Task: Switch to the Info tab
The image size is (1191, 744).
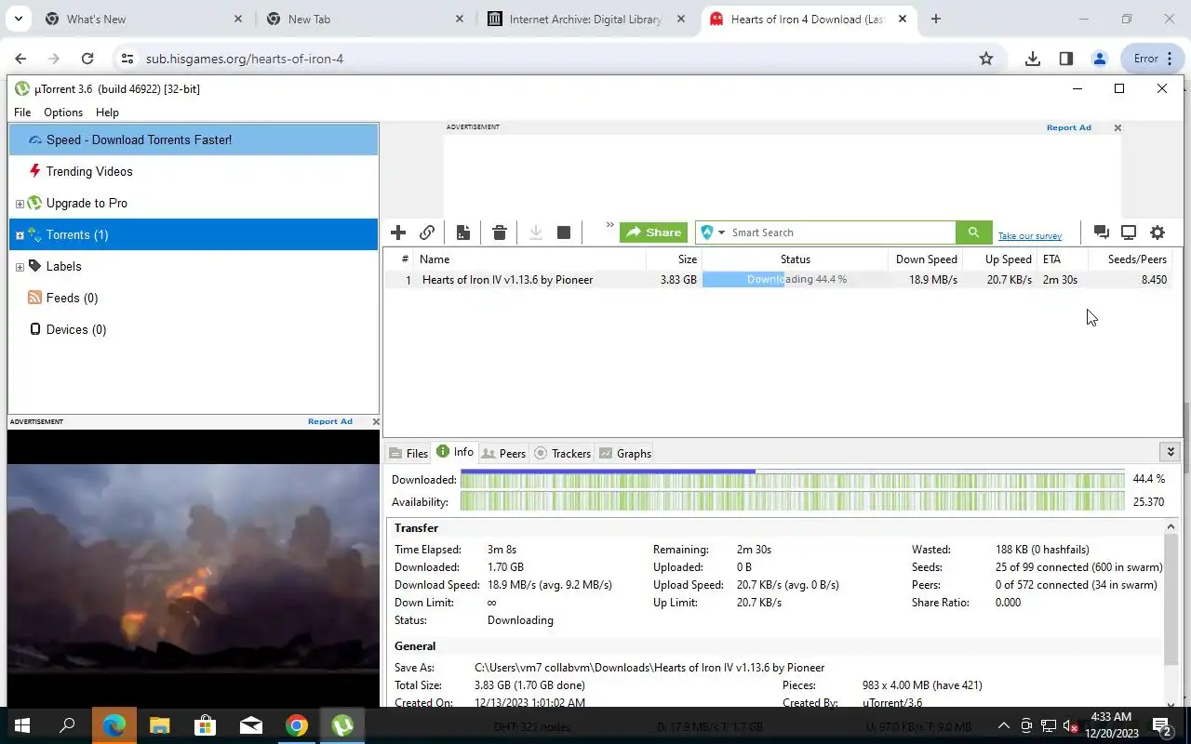Action: [455, 452]
